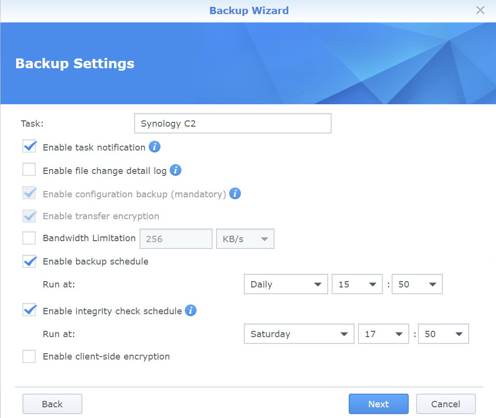Enable the Bandwidth Limitation checkbox

point(29,238)
